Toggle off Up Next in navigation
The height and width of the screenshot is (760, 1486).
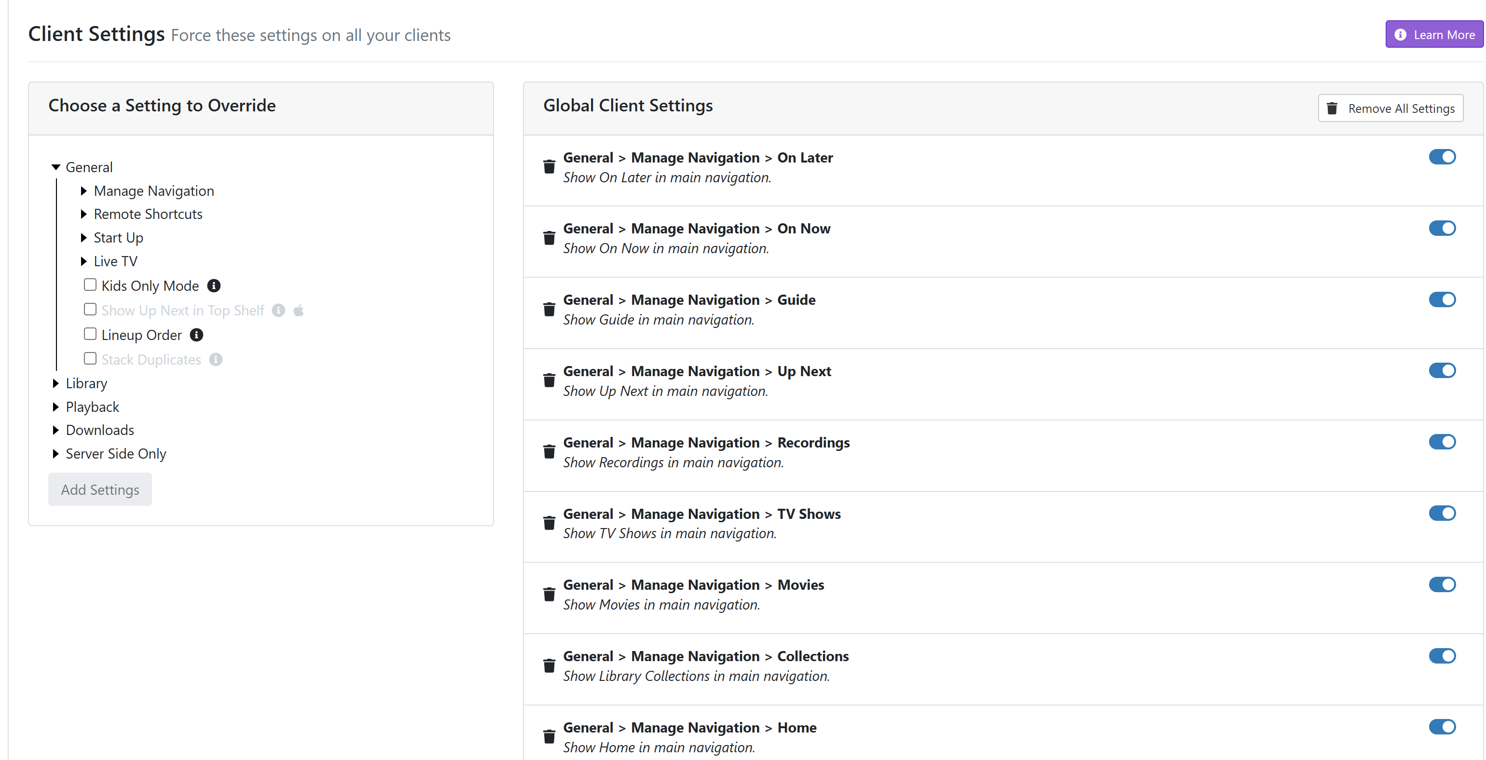coord(1442,371)
